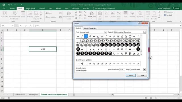Switch to Special Characters tab
This screenshot has width=182, height=102.
[x=90, y=28]
